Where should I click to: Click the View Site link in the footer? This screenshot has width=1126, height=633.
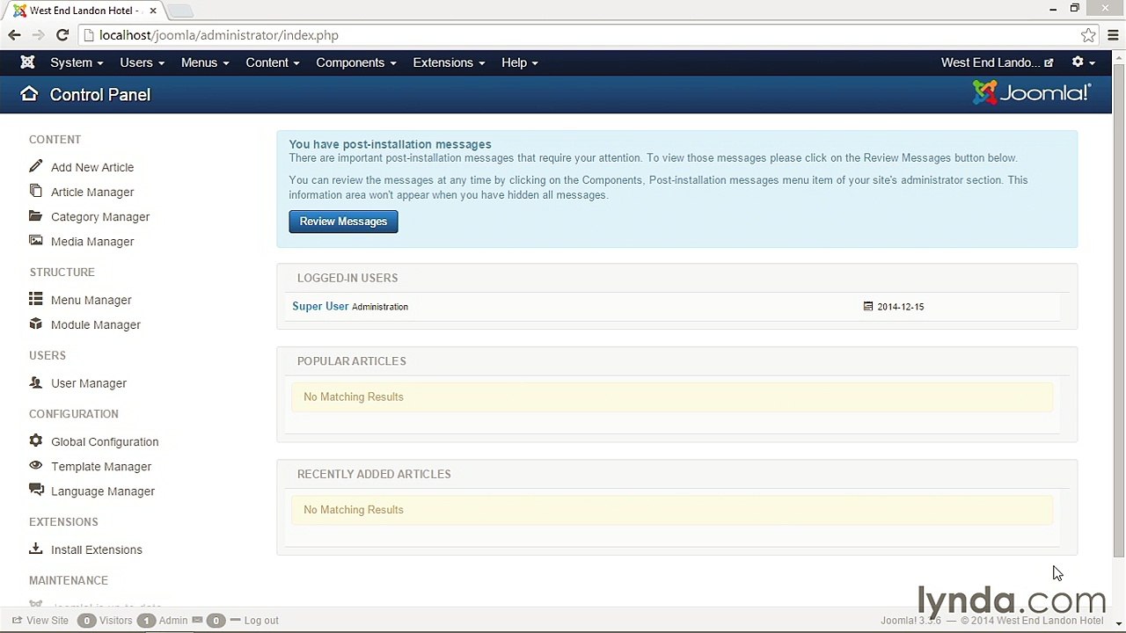(48, 620)
